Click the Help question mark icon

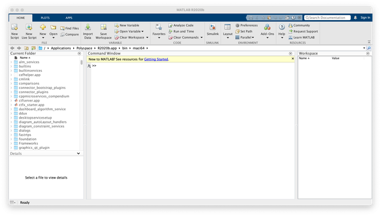coord(282,27)
